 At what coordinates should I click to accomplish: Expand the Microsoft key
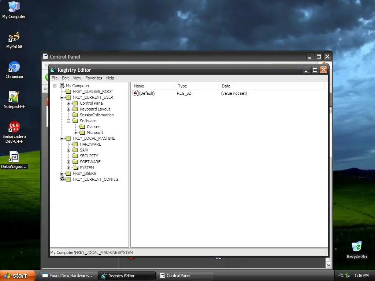point(75,132)
